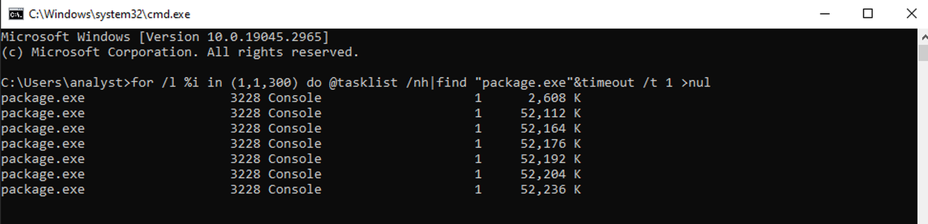
Task: Click the last reading, 52,236 K
Action: 550,189
